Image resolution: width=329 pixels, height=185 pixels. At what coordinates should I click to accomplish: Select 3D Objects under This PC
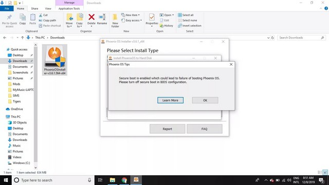20,122
